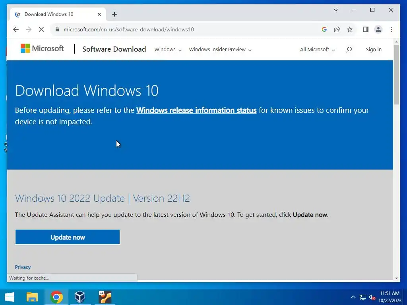Open Chrome's three-dot menu
Screen dimensions: 407x305
pyautogui.click(x=391, y=29)
